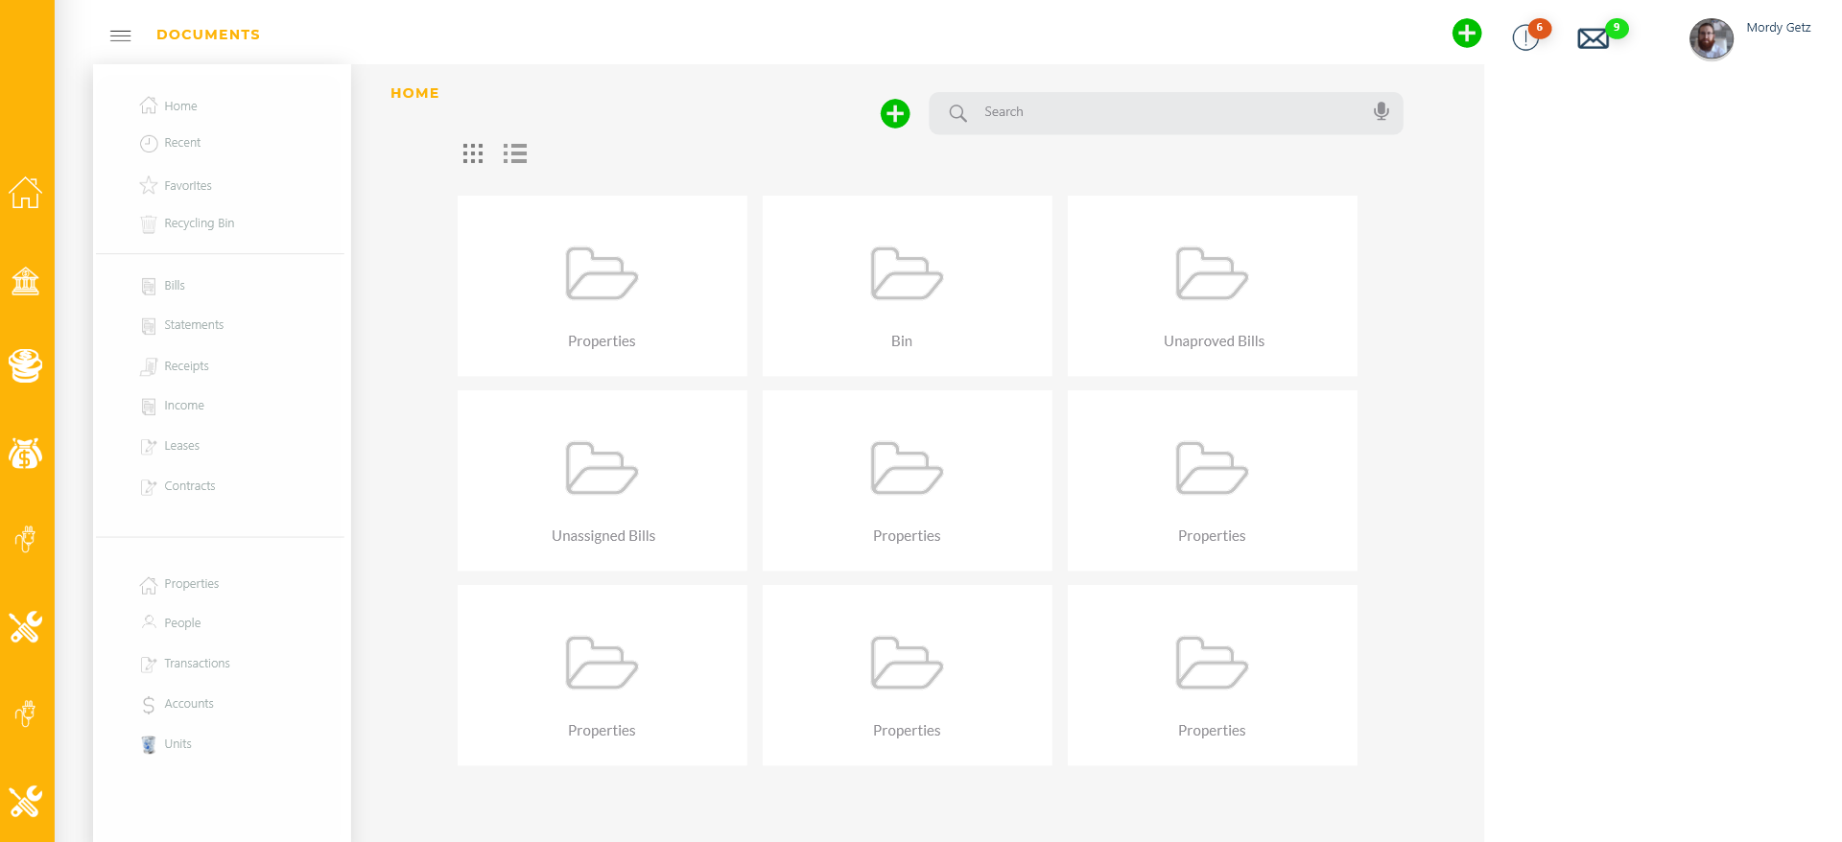Select Statements category
Viewport: 1842px width, 842px height.
point(182,325)
